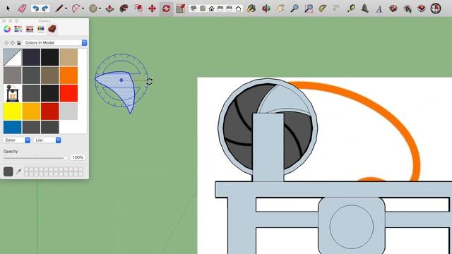Click the 100% opacity field
452x254 pixels.
point(77,157)
